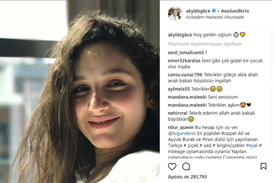Viewport: 275px width, 183px height.
Task: Like the post with the heart icon
Action: (x=172, y=166)
